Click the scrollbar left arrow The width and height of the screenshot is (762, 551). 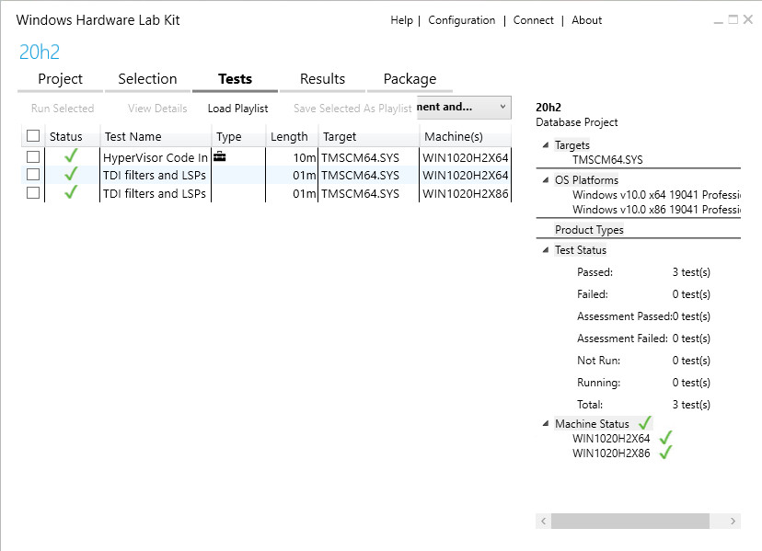point(543,521)
